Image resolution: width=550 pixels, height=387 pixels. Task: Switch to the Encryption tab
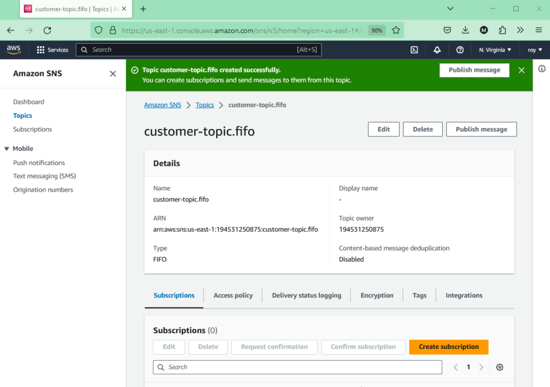377,295
